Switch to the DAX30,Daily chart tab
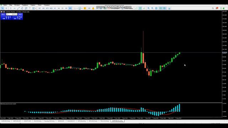Viewport: 228px width, 128px height. click(x=38, y=121)
